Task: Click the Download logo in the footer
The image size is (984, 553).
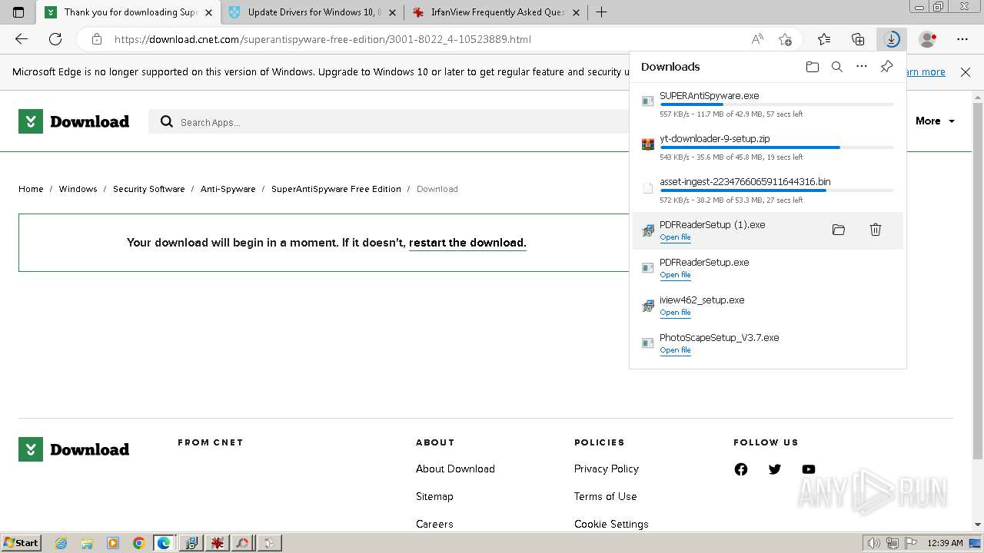Action: [x=74, y=449]
